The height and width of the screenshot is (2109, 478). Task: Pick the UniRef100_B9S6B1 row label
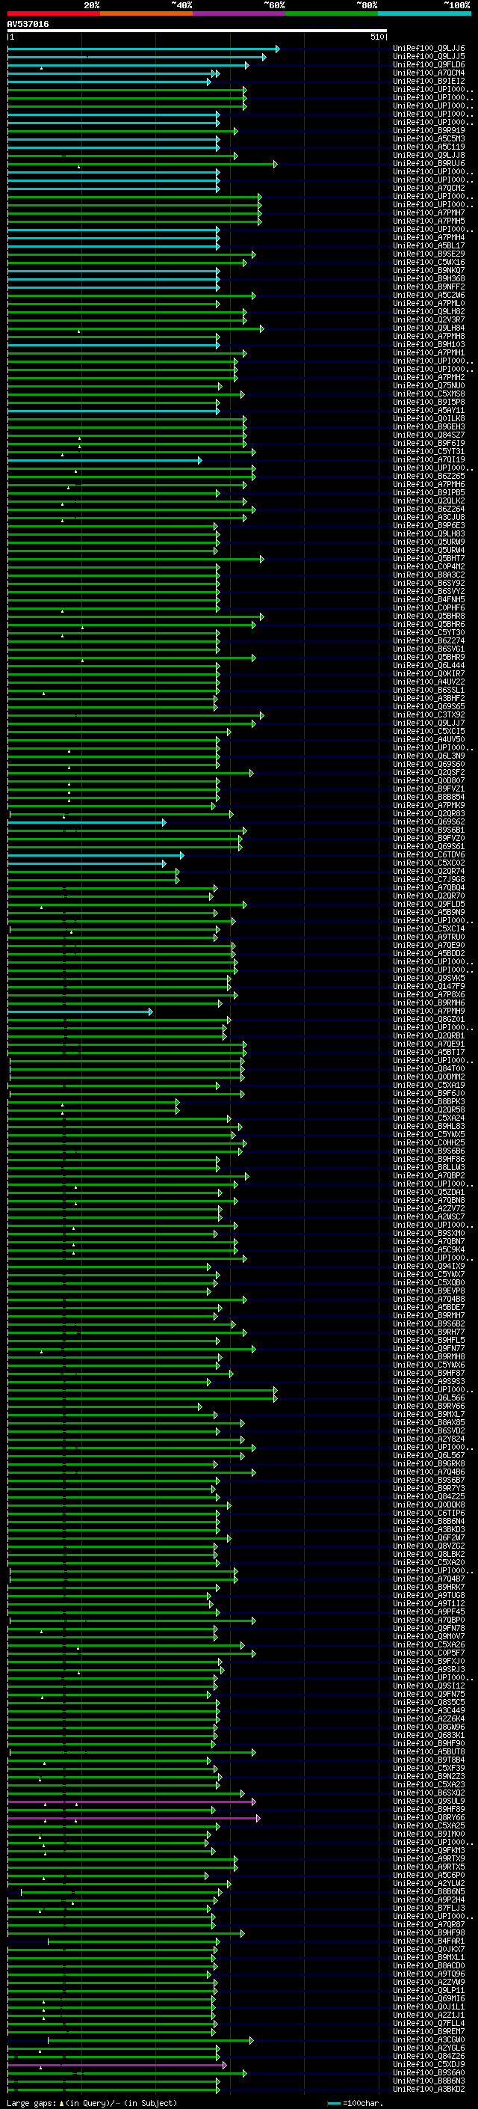(x=429, y=830)
